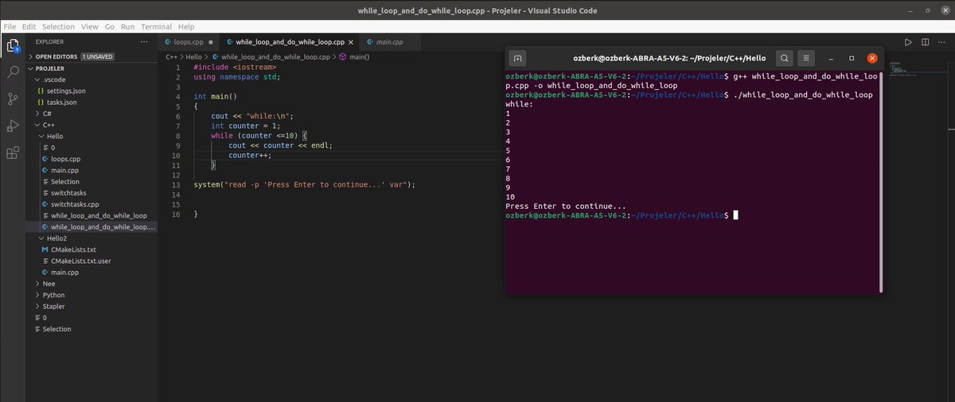Open the Run menu
This screenshot has height=402, width=955.
coord(127,26)
